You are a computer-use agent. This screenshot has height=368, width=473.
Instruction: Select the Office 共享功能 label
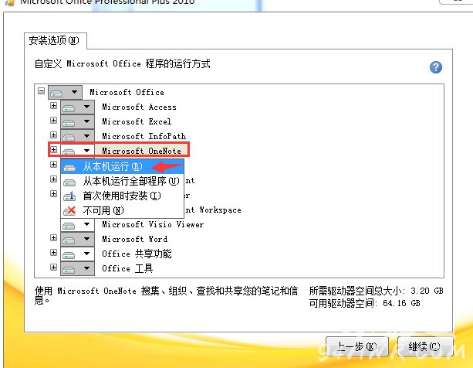click(x=137, y=254)
